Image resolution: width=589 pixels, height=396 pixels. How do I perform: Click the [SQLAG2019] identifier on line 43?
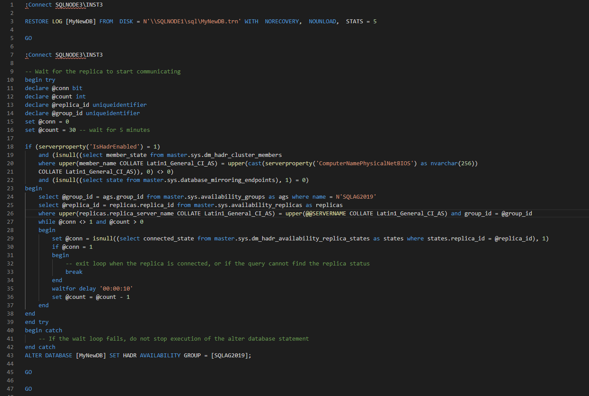[x=230, y=355]
